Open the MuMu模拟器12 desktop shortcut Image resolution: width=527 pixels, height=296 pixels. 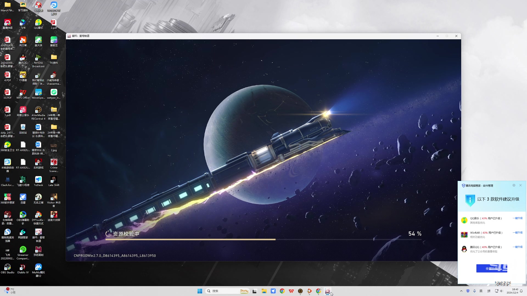[38, 270]
